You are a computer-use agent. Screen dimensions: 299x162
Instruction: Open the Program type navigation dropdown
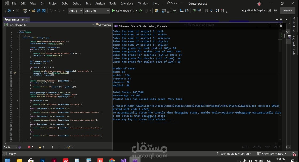[x=104, y=25]
